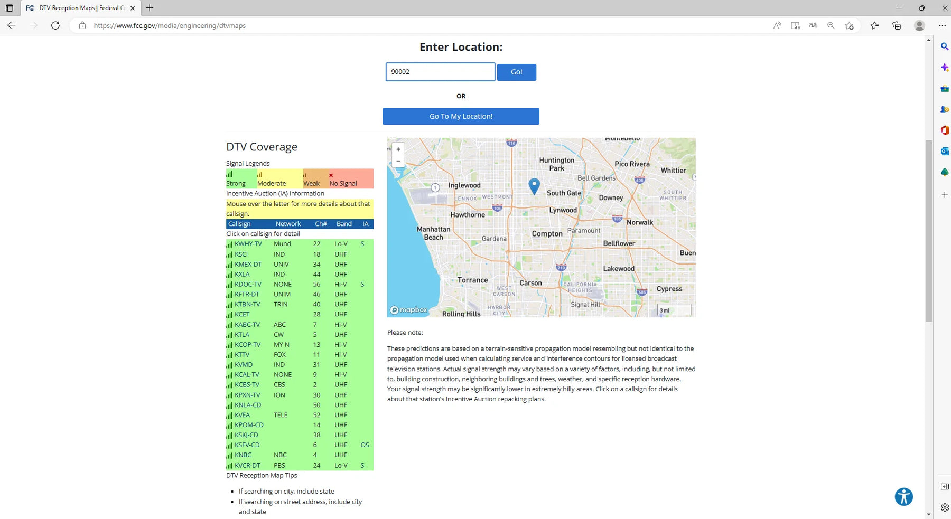
Task: Click the Read aloud icon in address bar
Action: 777,25
